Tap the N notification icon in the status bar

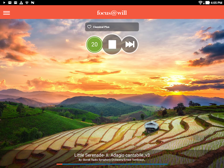point(33,3)
